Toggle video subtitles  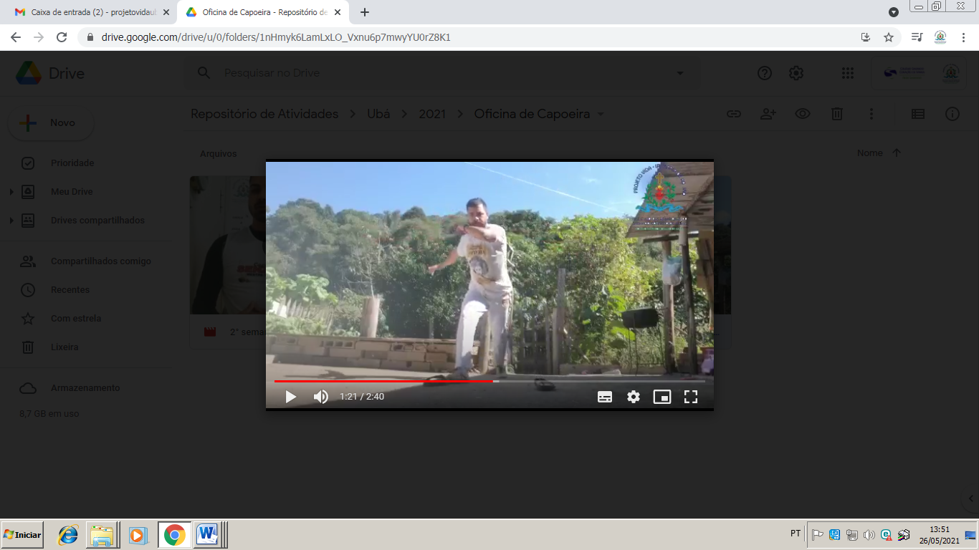[x=605, y=397]
